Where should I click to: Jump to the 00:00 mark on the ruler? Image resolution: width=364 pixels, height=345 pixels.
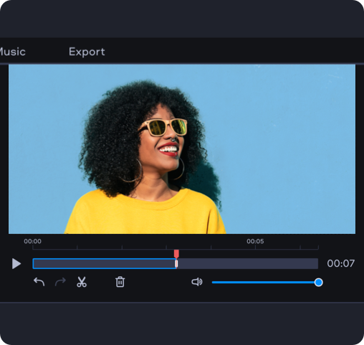[32, 241]
